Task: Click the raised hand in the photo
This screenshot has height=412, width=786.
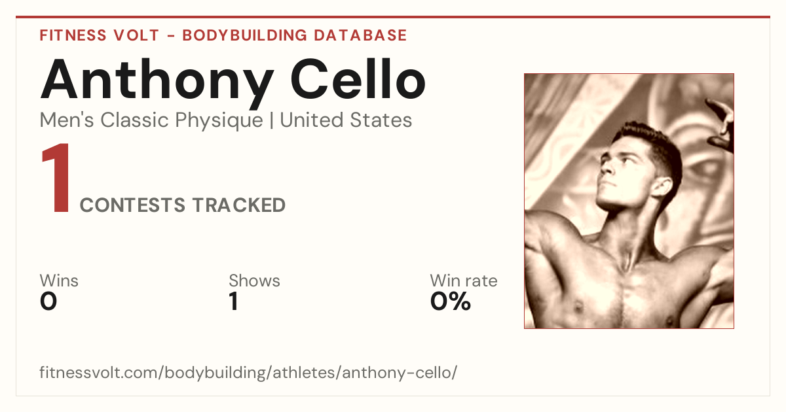Action: click(720, 124)
